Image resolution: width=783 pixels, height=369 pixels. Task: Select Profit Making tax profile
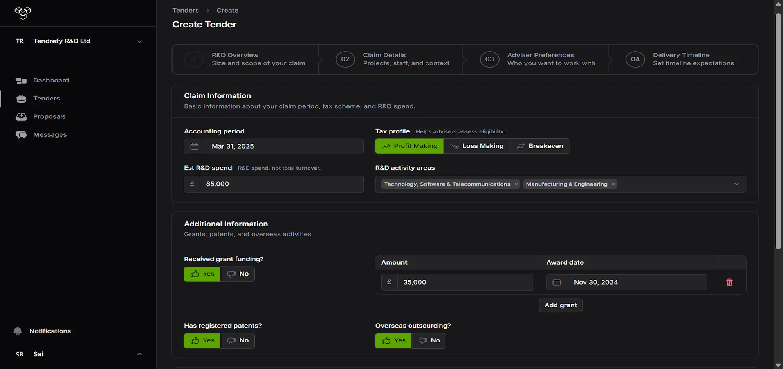409,146
